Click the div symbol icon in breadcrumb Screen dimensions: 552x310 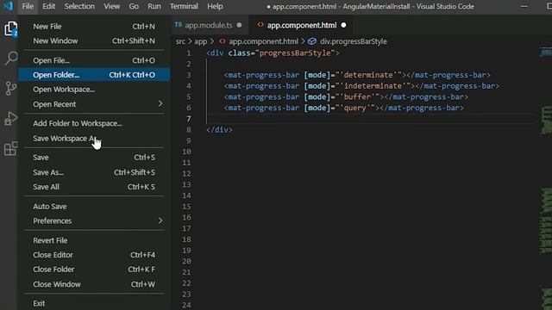coord(312,41)
